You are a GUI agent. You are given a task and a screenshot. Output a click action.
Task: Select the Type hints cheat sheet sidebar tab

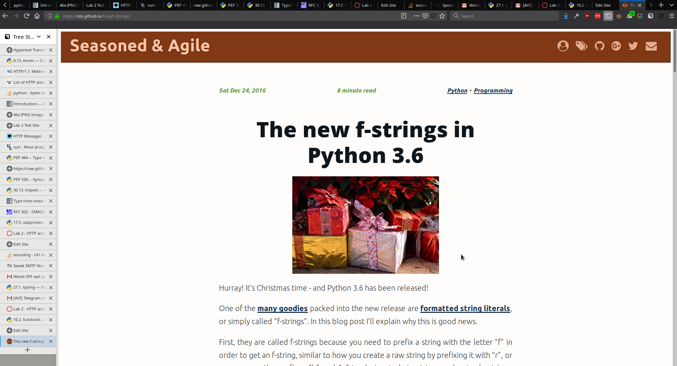click(28, 201)
